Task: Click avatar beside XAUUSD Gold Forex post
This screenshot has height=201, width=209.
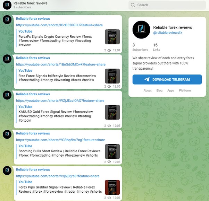Action: click(x=7, y=95)
